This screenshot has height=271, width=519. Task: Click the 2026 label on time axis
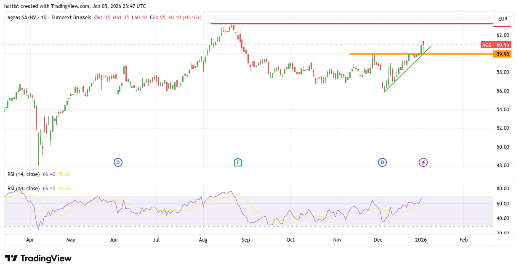pyautogui.click(x=421, y=240)
